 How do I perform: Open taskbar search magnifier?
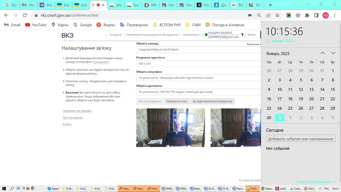pyautogui.click(x=12, y=189)
